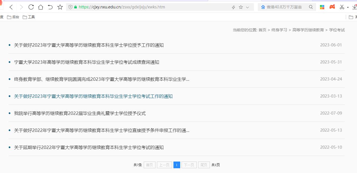Toggle the lightning speed mode in address bar
Image resolution: width=357 pixels, height=173 pixels.
233,7
